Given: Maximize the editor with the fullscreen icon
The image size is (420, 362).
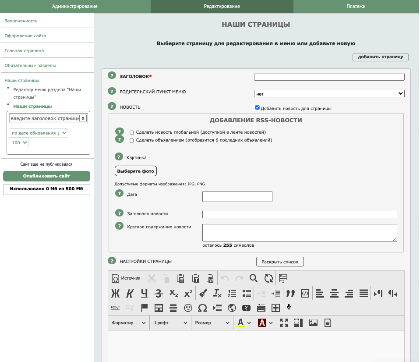Looking at the screenshot, I should point(284,323).
